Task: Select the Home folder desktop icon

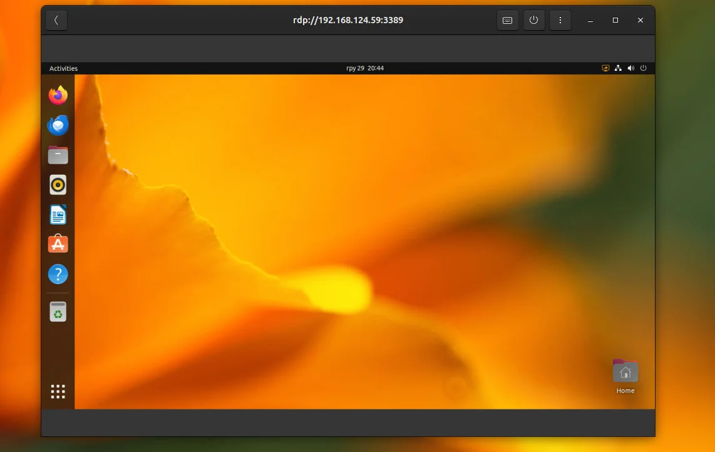Action: point(625,377)
